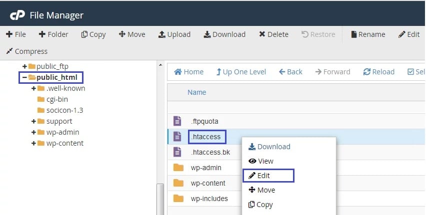
Task: Click the Delete toolbar button
Action: [273, 34]
